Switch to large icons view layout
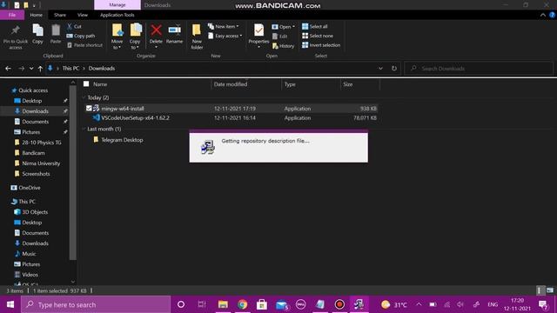 (x=550, y=290)
